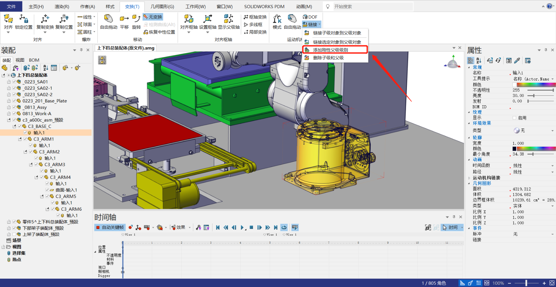Click the No Transform (无变换) button
The image size is (556, 287).
pyautogui.click(x=153, y=17)
